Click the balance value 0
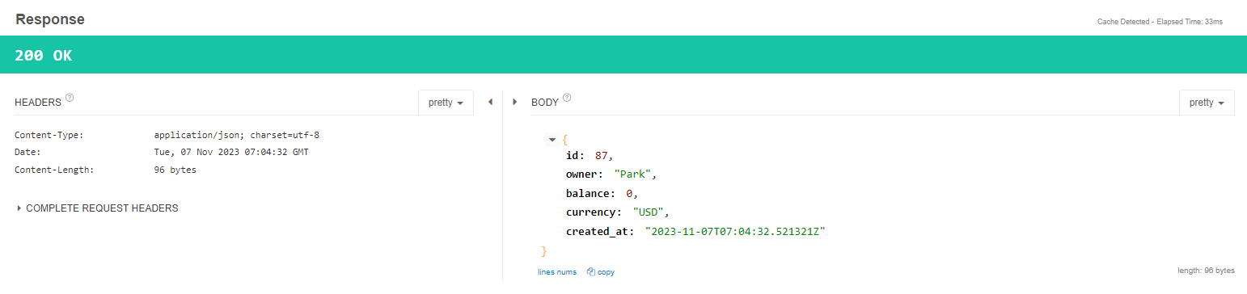1247x294 pixels. (x=630, y=194)
